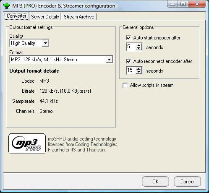Decrease auto start seconds with down arrow
Screen dimensions: 209x193
(138, 49)
